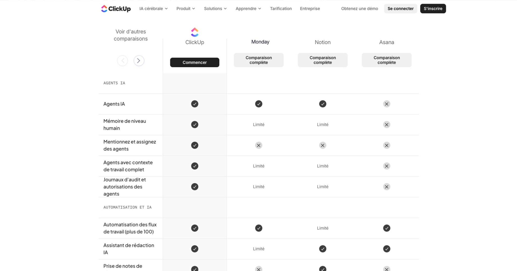Click Asana cross for Agents avec contexte
Viewport: 517px width, 271px height.
pyautogui.click(x=386, y=166)
